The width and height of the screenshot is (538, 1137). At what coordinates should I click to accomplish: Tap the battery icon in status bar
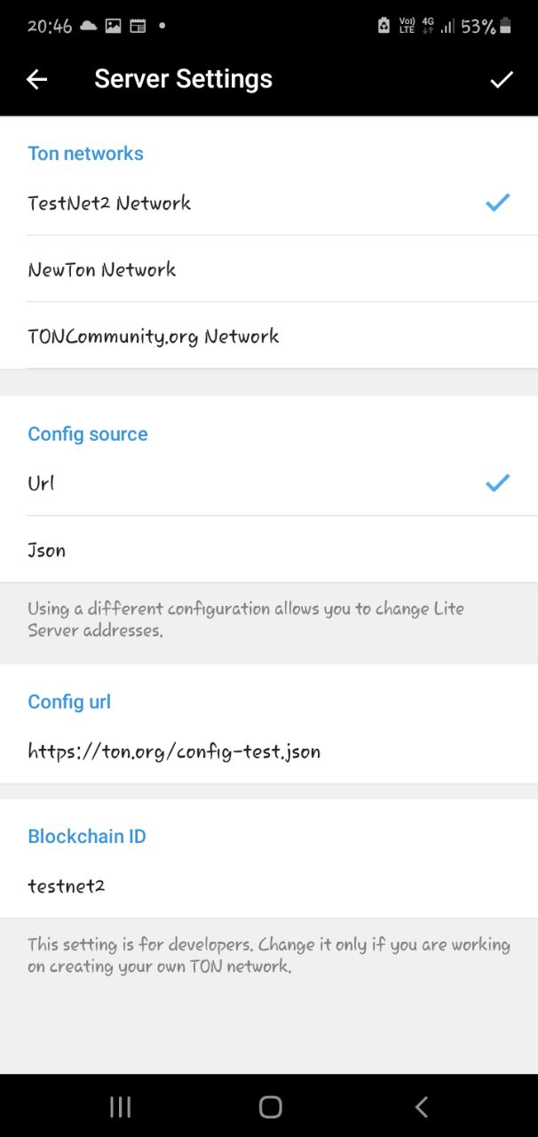(506, 26)
